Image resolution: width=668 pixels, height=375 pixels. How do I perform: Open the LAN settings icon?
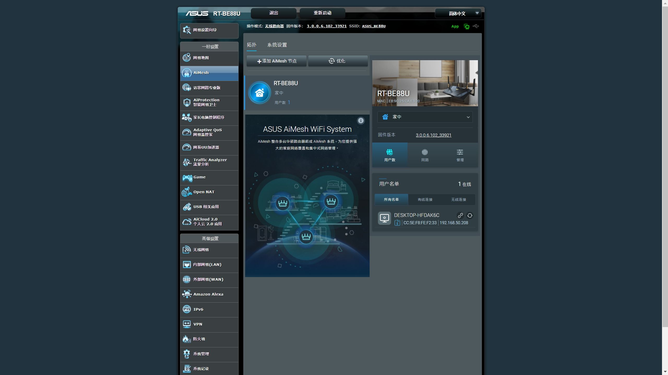point(187,265)
